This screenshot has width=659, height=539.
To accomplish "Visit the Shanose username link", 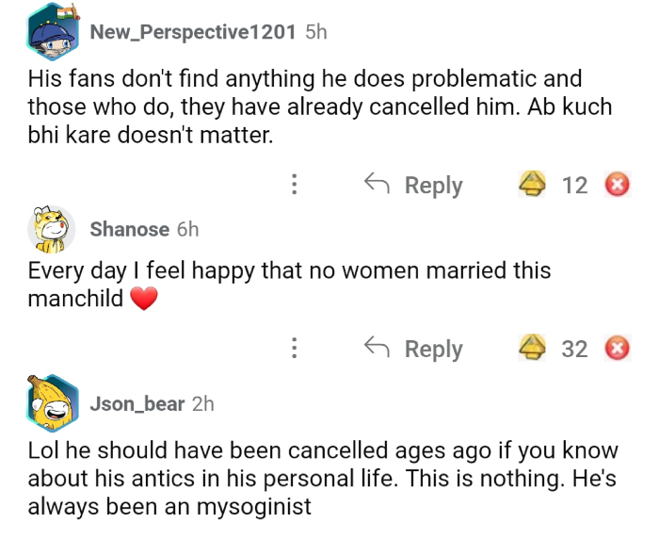I will [130, 229].
